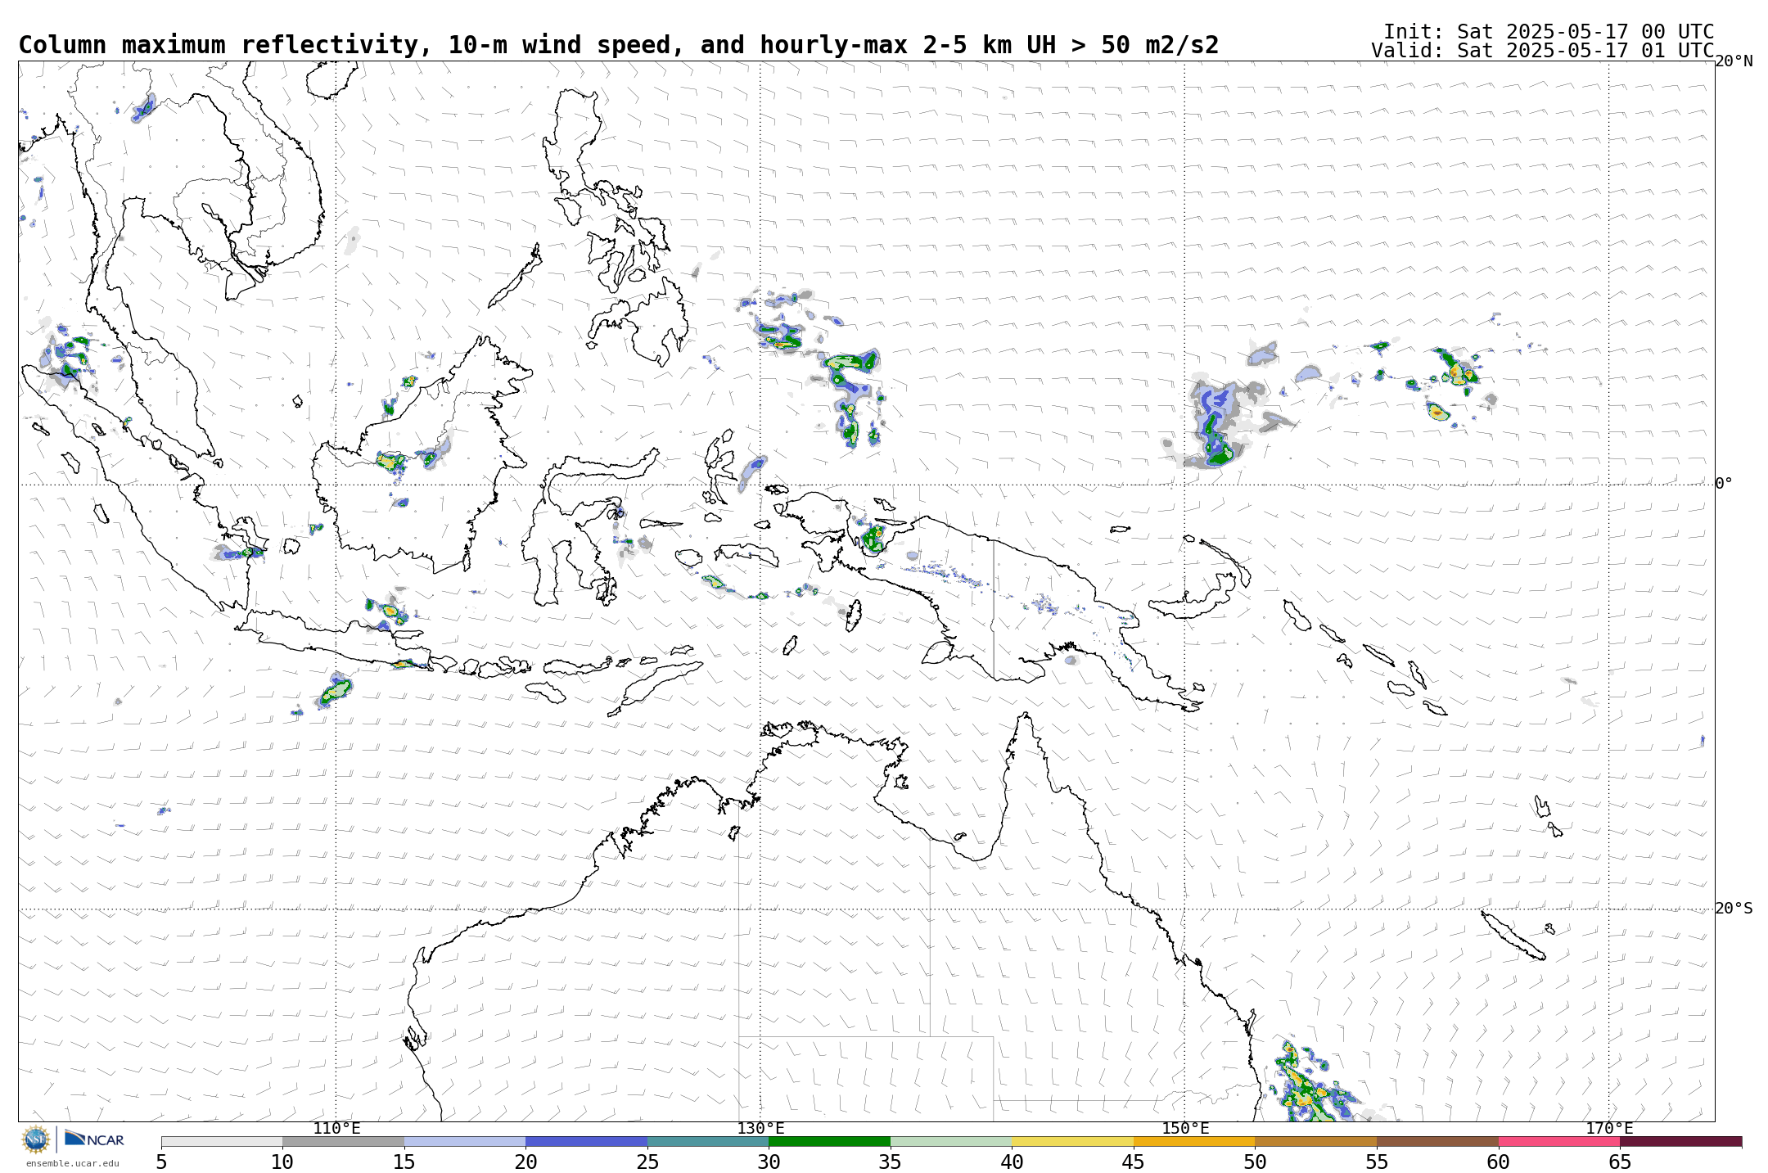Click the blue reflectivity blob northeast of New Guinea
1768x1173 pixels.
pyautogui.click(x=1215, y=423)
